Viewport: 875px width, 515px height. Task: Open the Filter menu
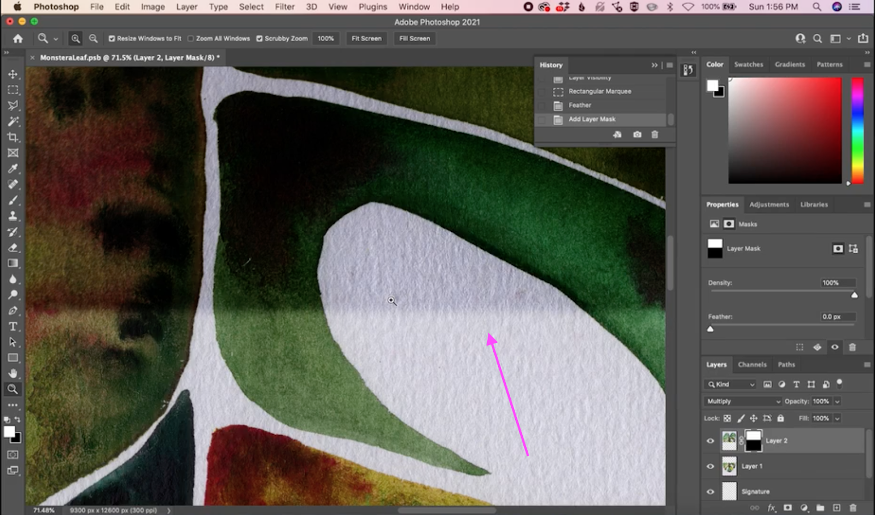284,7
